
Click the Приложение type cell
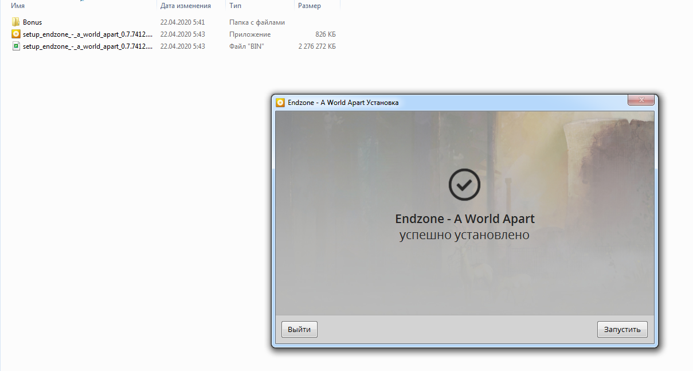coord(250,34)
